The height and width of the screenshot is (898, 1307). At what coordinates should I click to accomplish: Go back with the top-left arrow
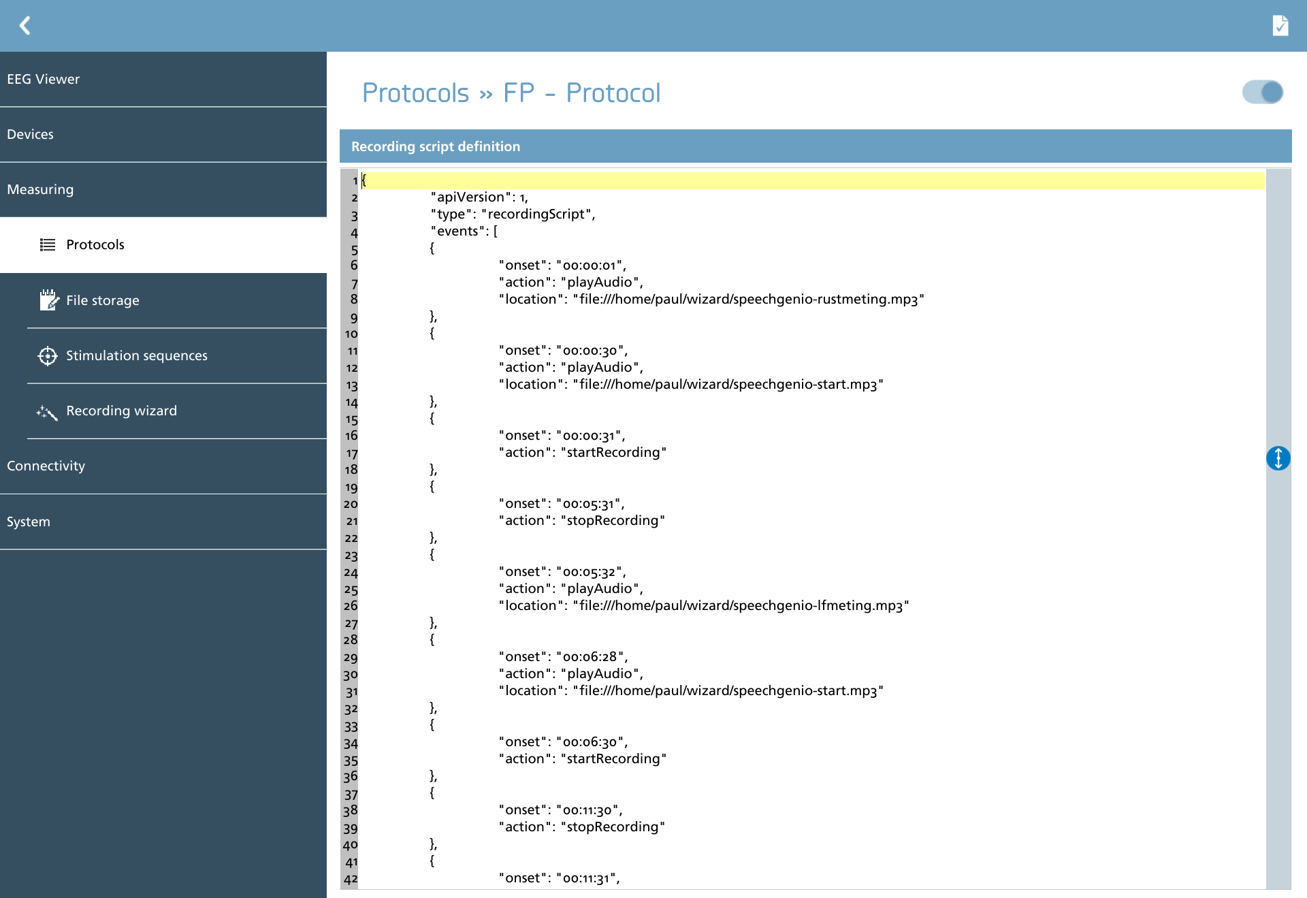pyautogui.click(x=25, y=26)
